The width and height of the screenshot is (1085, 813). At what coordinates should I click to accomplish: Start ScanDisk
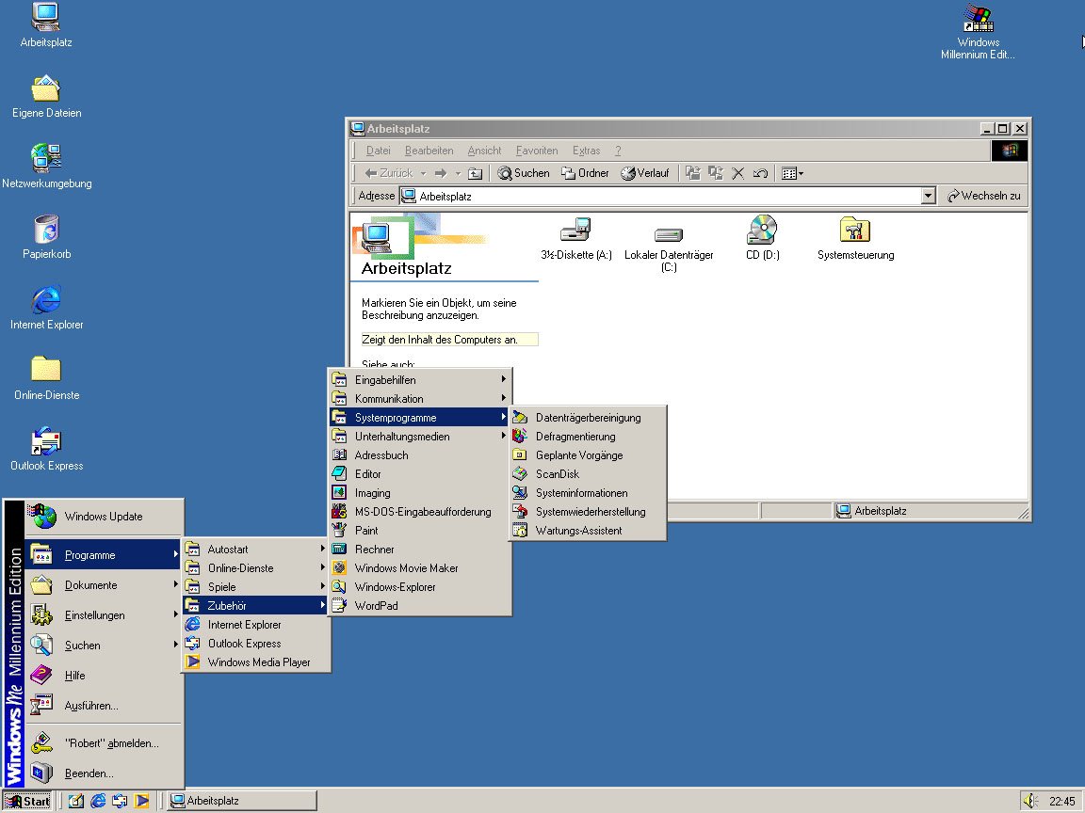pyautogui.click(x=588, y=473)
